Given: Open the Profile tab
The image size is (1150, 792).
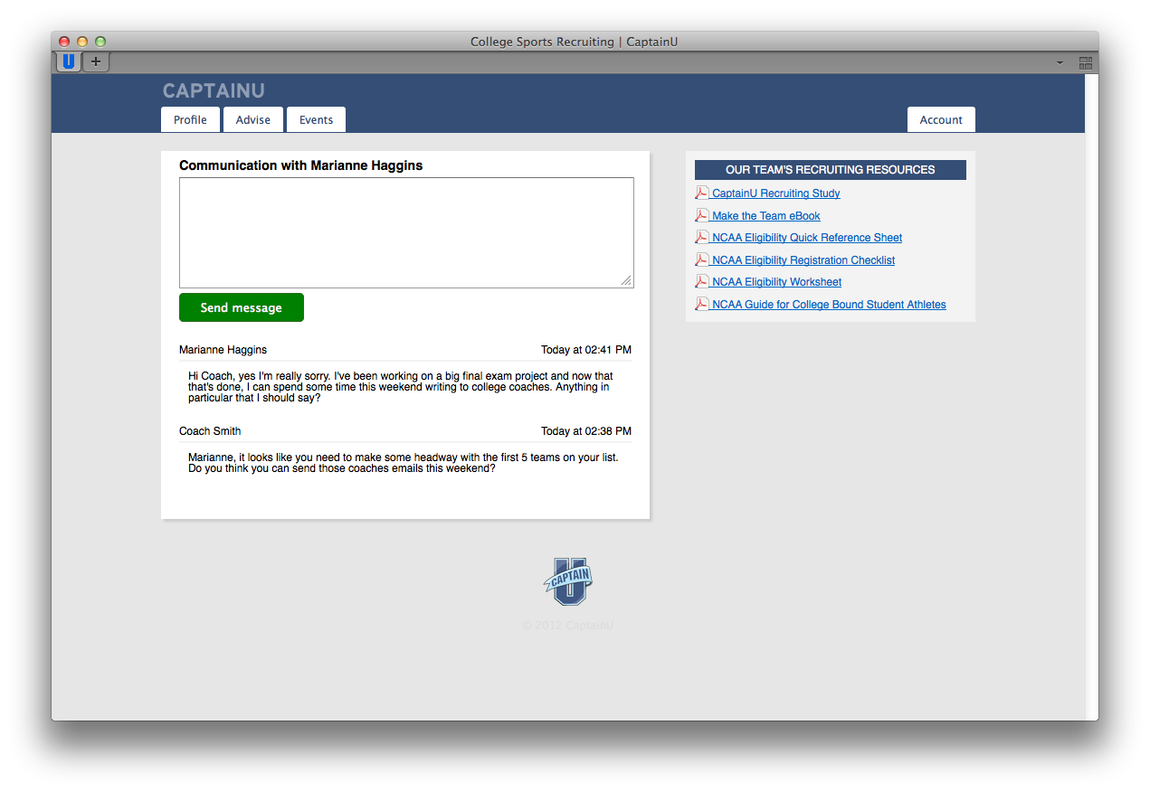Looking at the screenshot, I should (190, 119).
